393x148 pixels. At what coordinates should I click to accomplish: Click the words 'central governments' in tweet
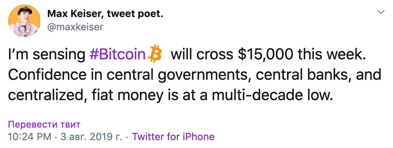(176, 75)
